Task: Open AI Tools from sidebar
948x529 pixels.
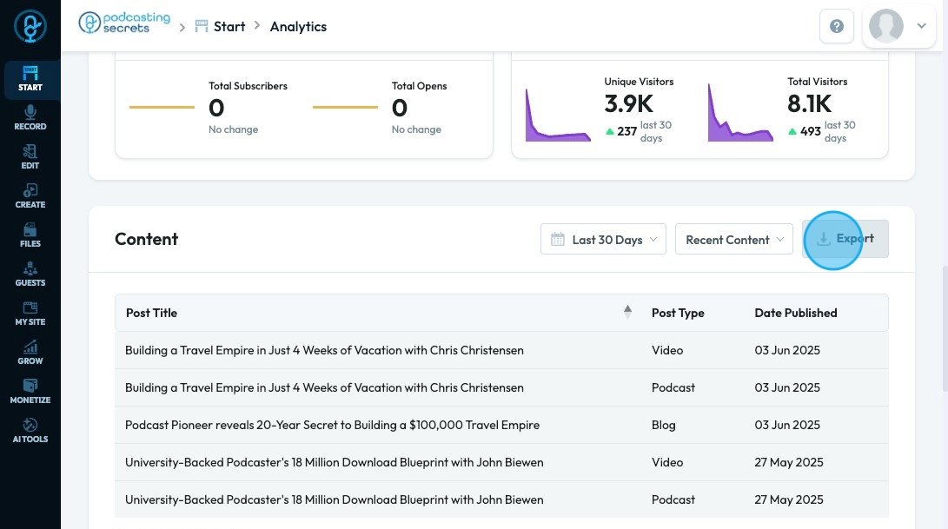Action: (x=30, y=430)
